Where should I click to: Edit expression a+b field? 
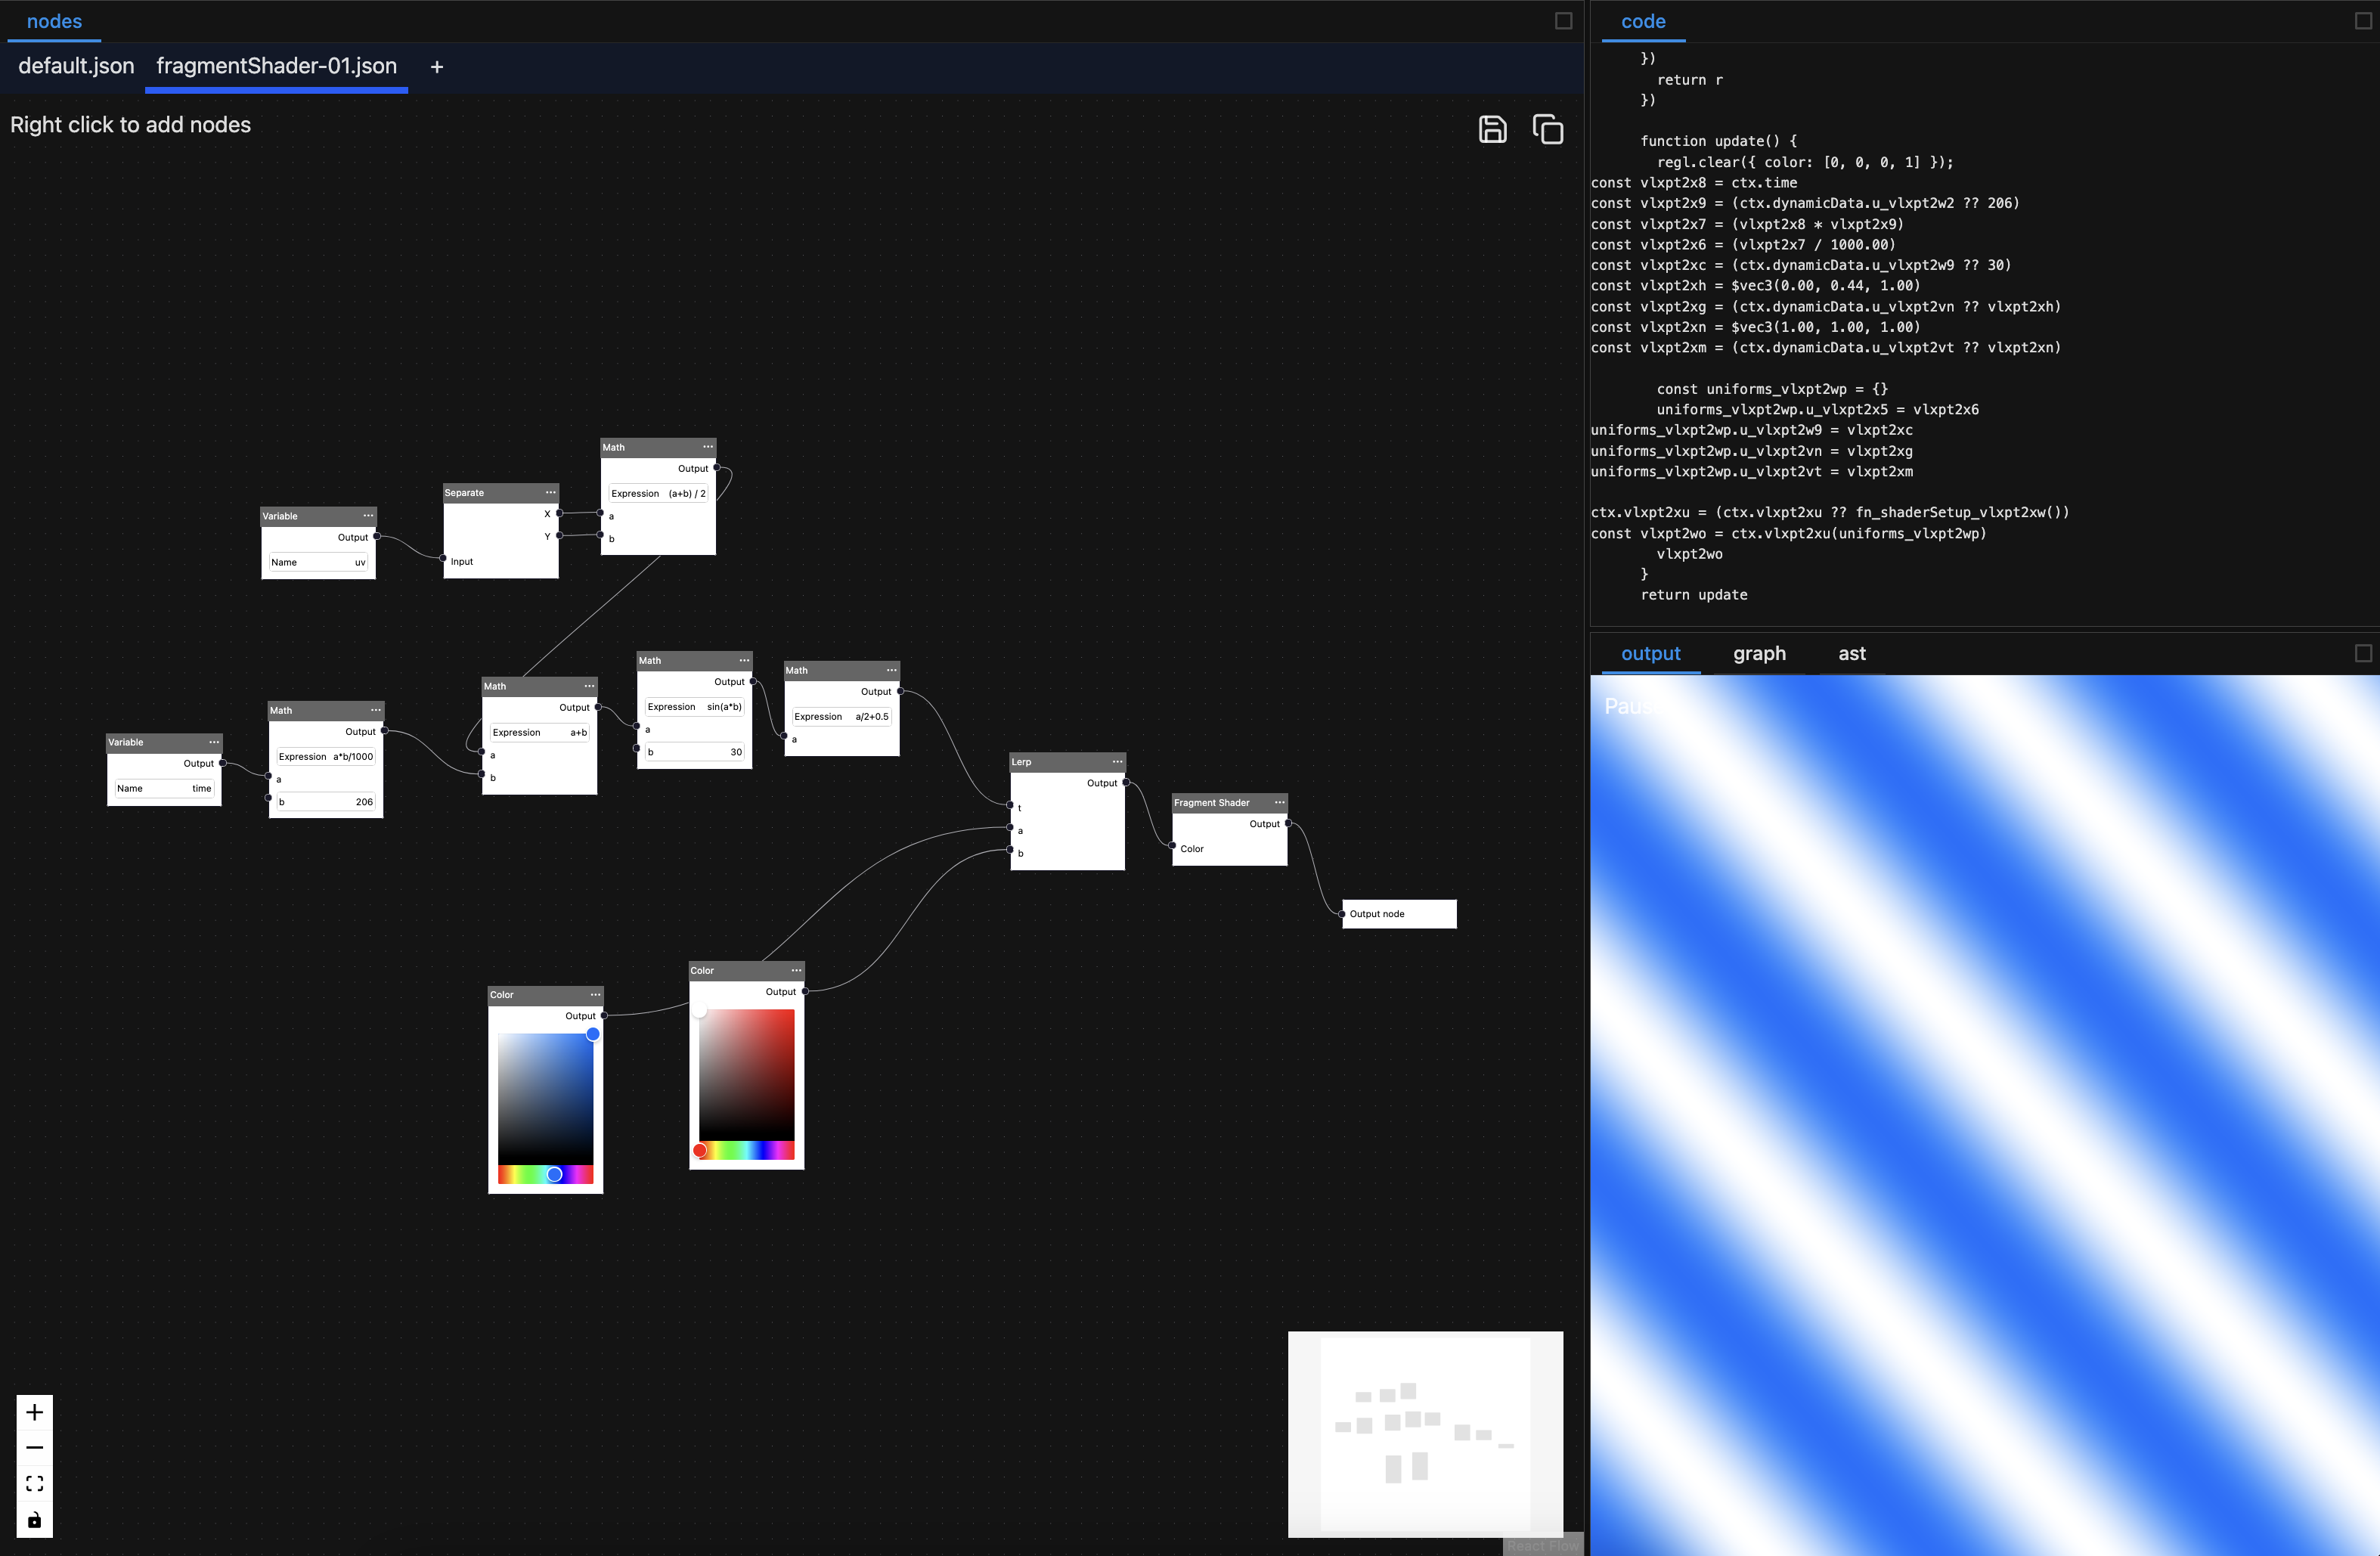point(539,732)
